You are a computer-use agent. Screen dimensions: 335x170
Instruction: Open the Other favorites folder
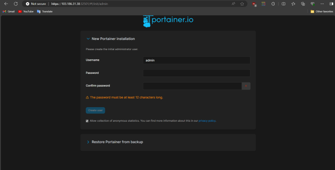point(322,11)
